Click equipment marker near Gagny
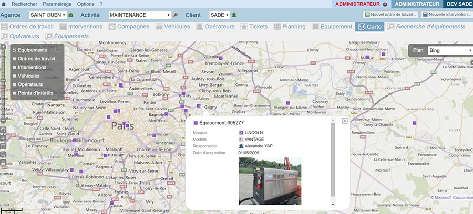This screenshot has height=214, width=473. pyautogui.click(x=199, y=105)
